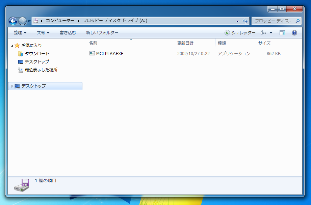This screenshot has height=205, width=311.
Task: Click デスクトップ icon under favorites
Action: 20,62
